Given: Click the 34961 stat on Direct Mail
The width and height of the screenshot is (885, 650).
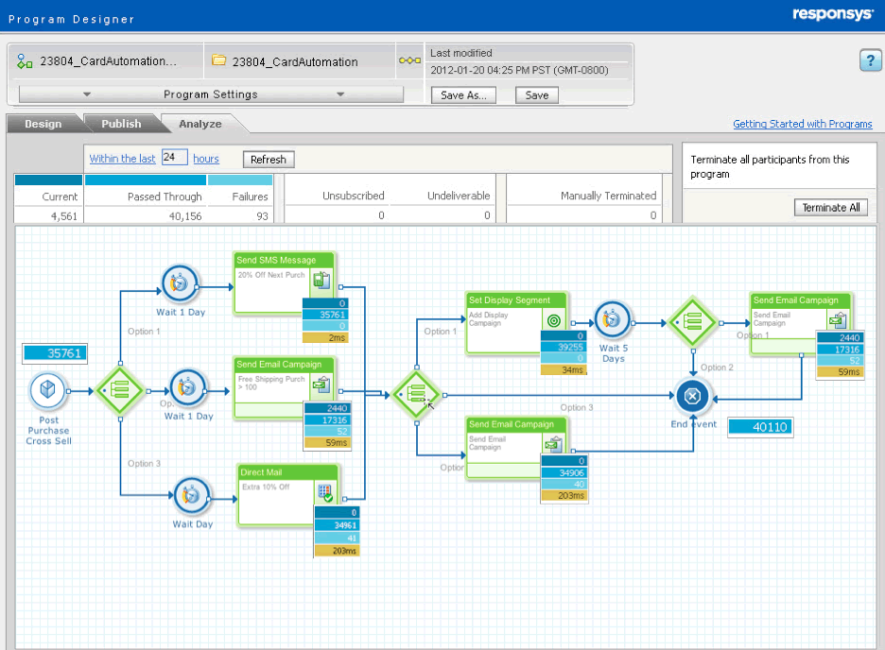Looking at the screenshot, I should 337,525.
